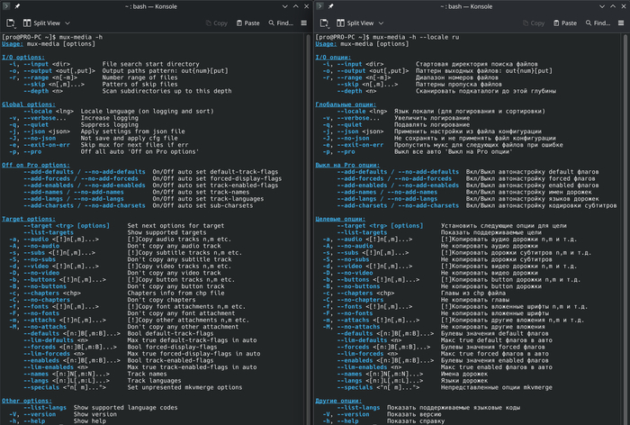Click the 'Other options:' heading
Viewport: 630px width, 425px height.
27,401
